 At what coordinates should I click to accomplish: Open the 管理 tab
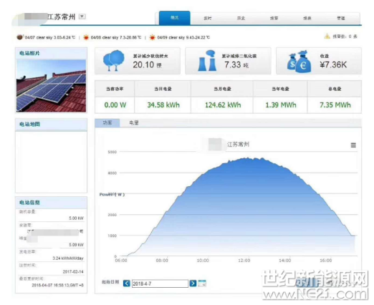(341, 18)
